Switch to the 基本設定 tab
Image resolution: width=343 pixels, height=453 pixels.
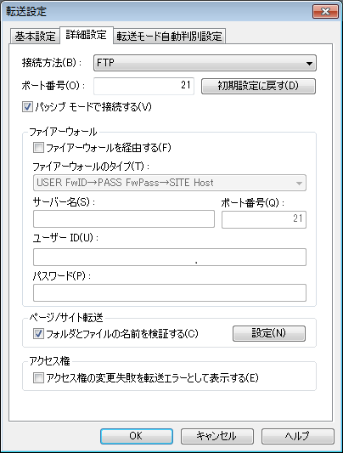(x=35, y=37)
